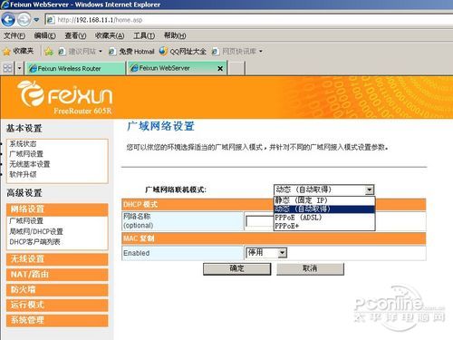Click the 网络名称 optional input field
This screenshot has width=453, height=340.
[260, 221]
